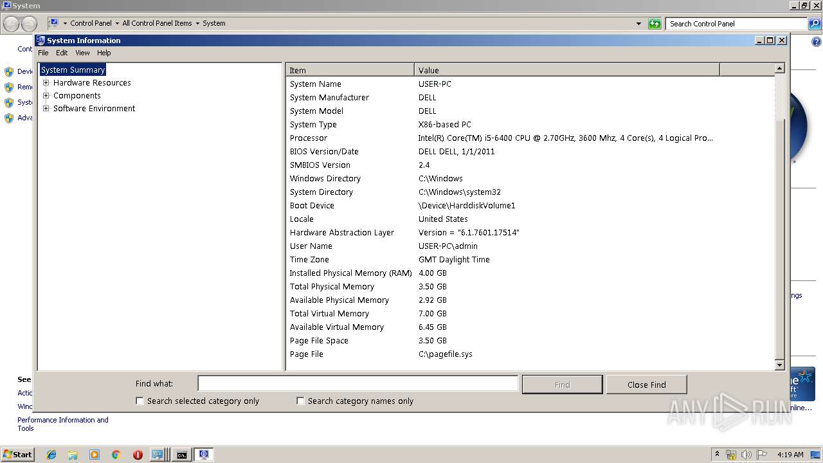Click the Start button

[x=17, y=455]
